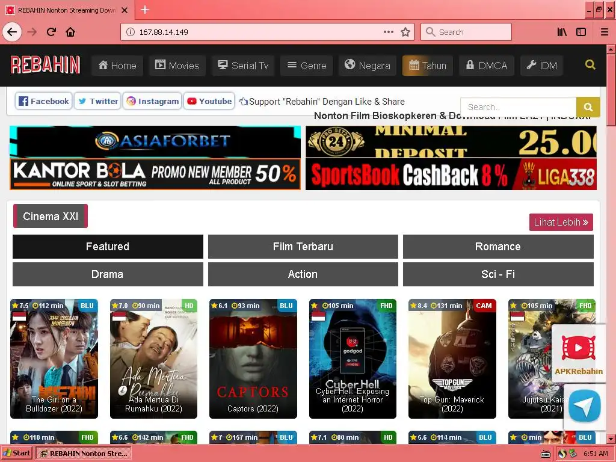The image size is (616, 462).
Task: Click the Twitter share button
Action: [97, 101]
